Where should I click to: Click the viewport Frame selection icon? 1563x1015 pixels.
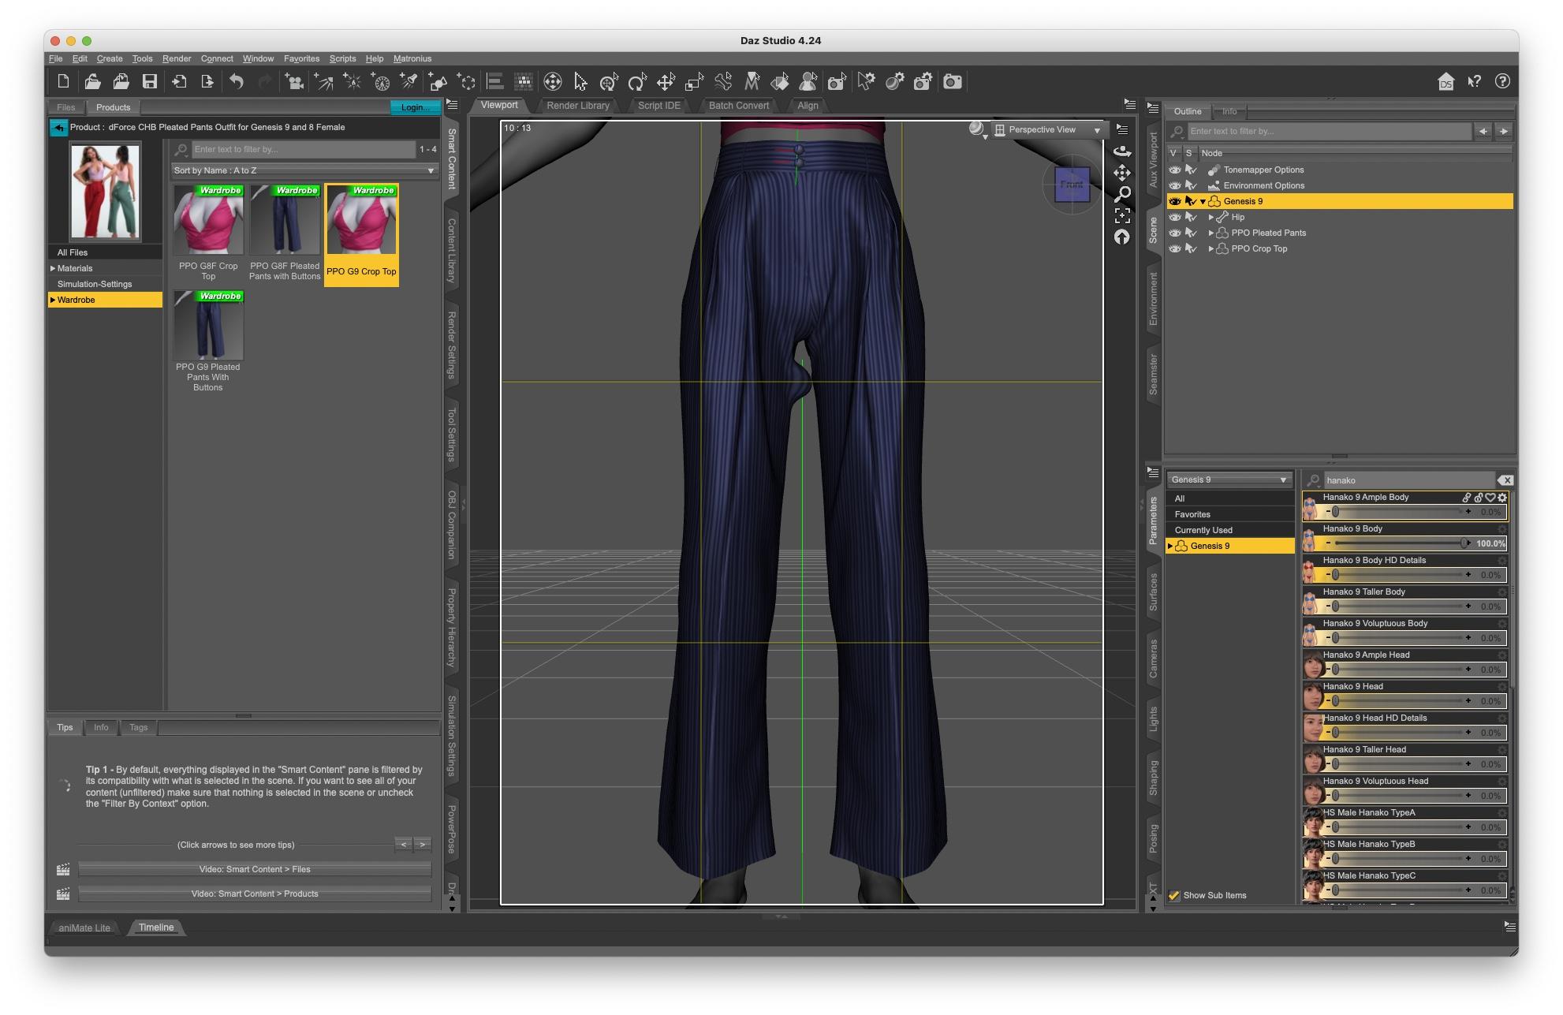coord(1121,215)
